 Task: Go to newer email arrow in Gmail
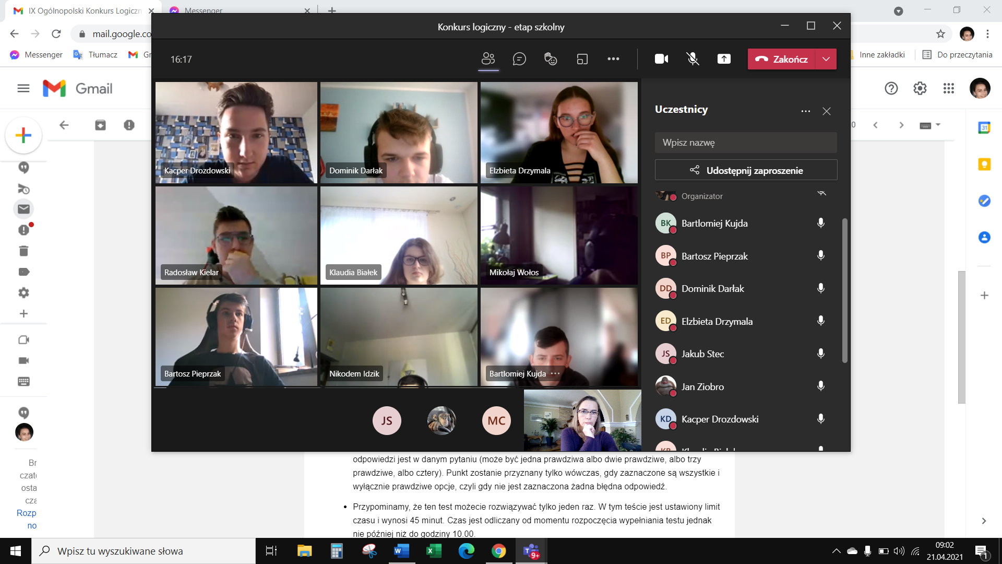pos(876,125)
